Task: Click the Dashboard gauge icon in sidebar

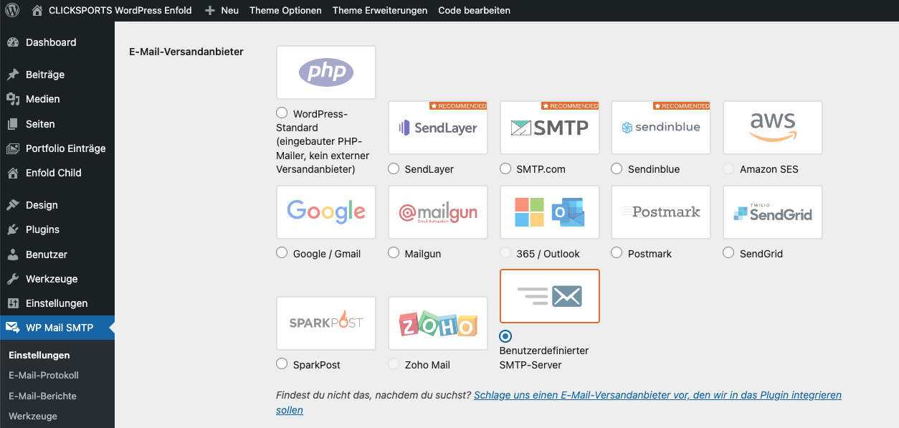Action: 13,42
